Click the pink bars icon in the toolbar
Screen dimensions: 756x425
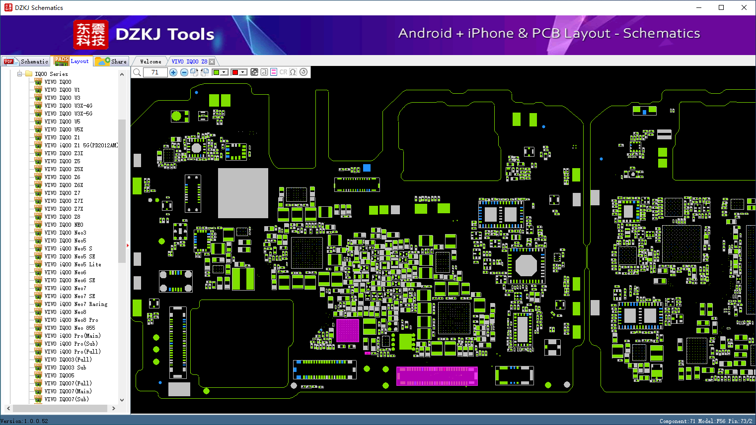click(x=274, y=72)
